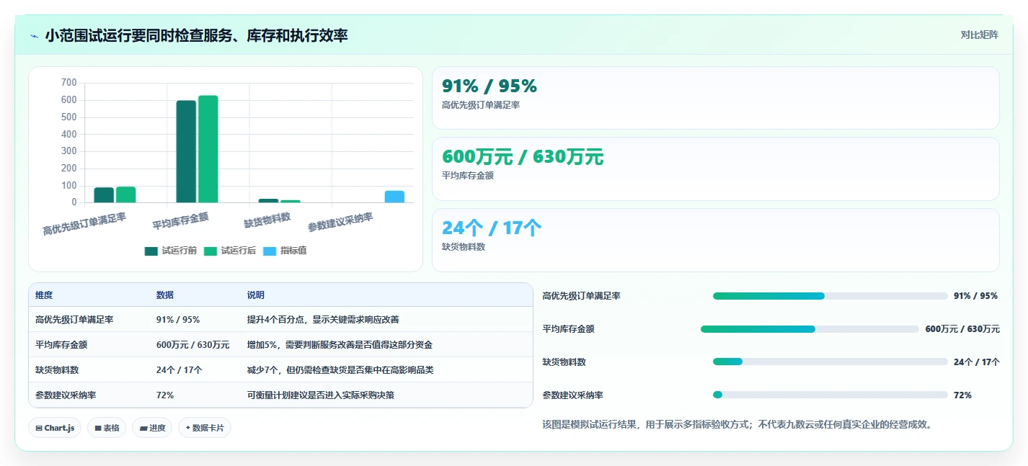This screenshot has height=466, width=1028.
Task: Click the 缺货物料数 progress bar
Action: point(830,362)
